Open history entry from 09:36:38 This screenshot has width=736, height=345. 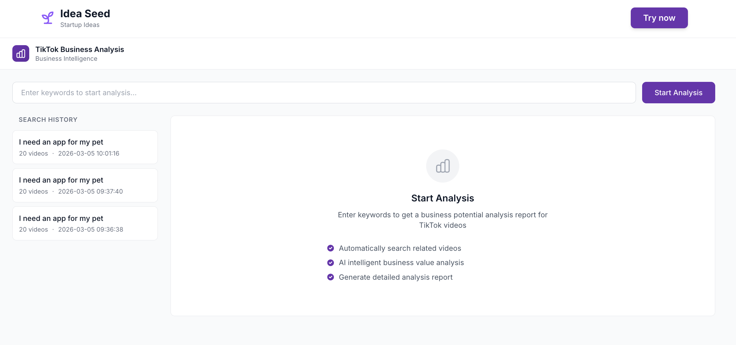(85, 224)
